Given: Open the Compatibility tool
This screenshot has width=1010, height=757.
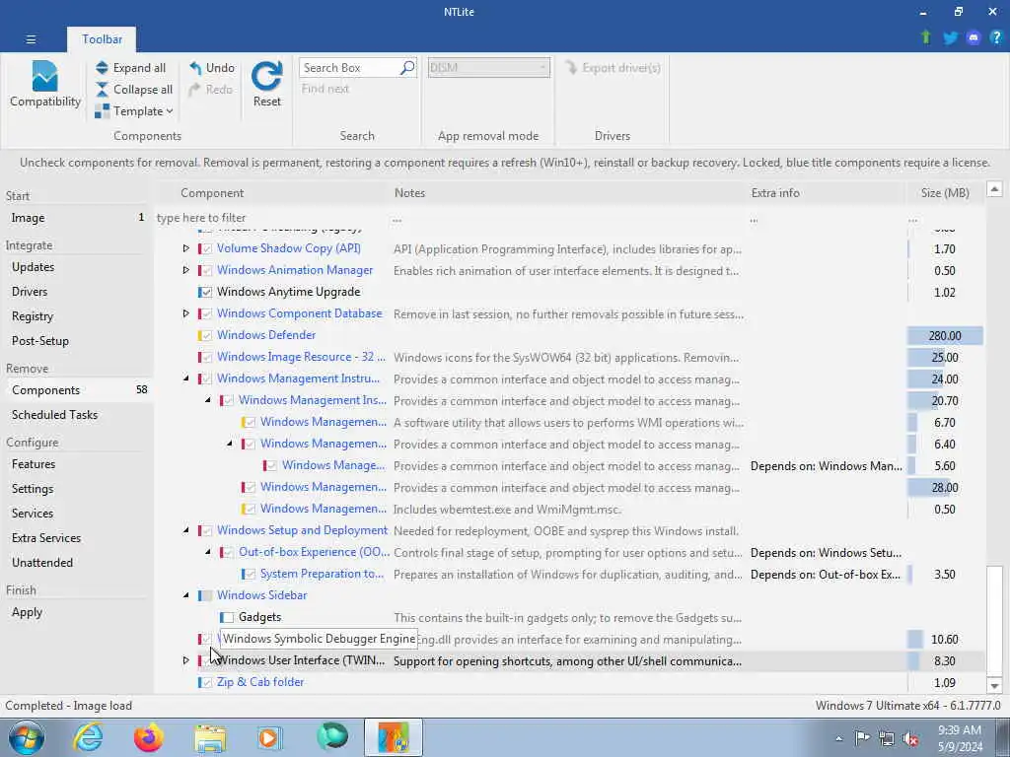Looking at the screenshot, I should coord(45,85).
